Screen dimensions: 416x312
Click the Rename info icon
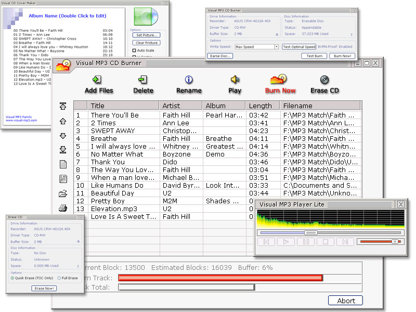pos(189,80)
